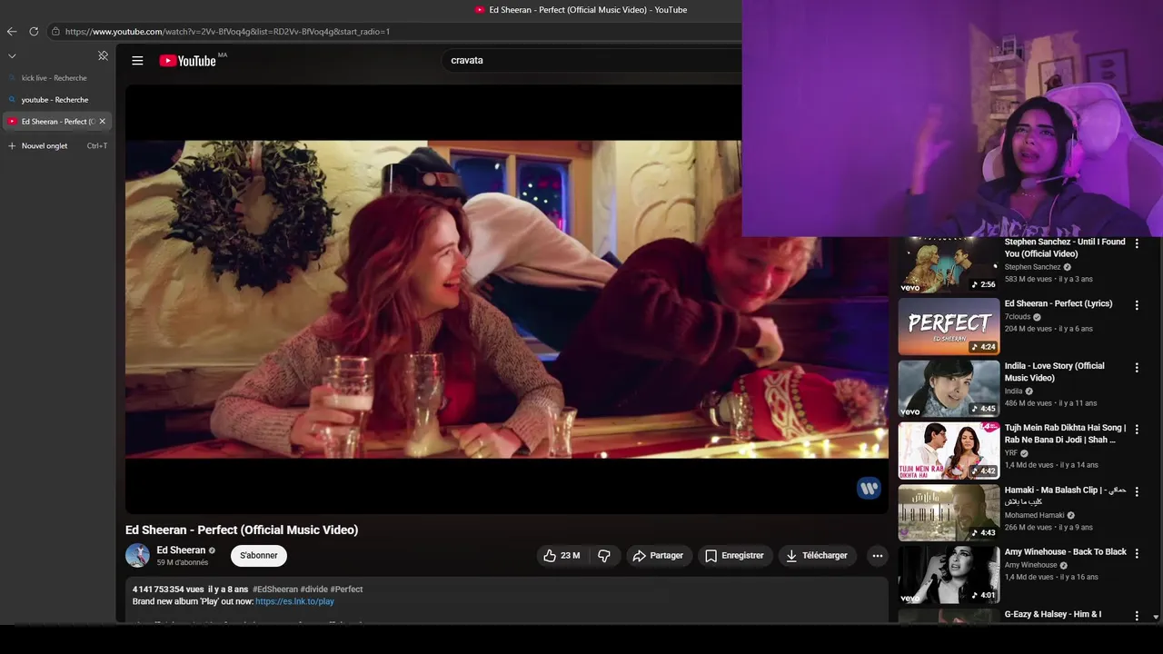Open the Hamaki 'Ma Balash' thumbnail
The width and height of the screenshot is (1163, 654).
point(949,512)
